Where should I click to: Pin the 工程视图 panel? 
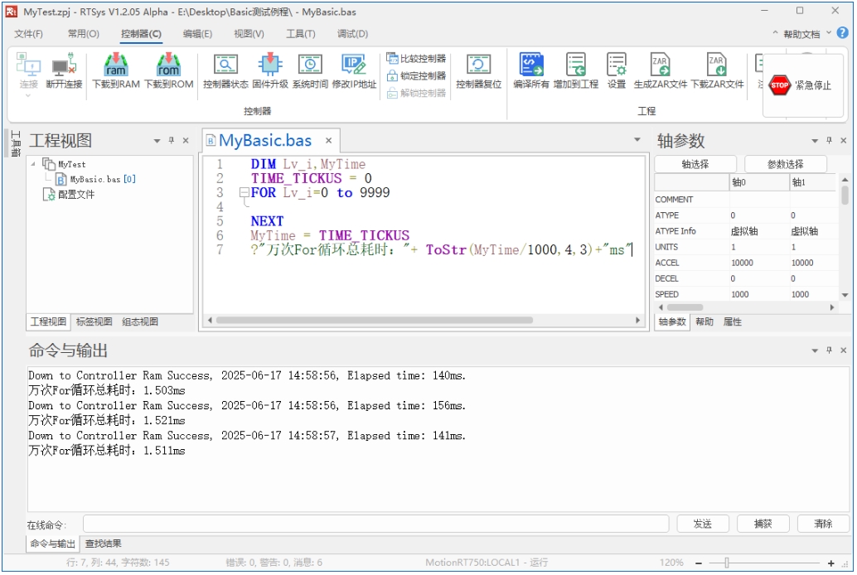click(171, 141)
